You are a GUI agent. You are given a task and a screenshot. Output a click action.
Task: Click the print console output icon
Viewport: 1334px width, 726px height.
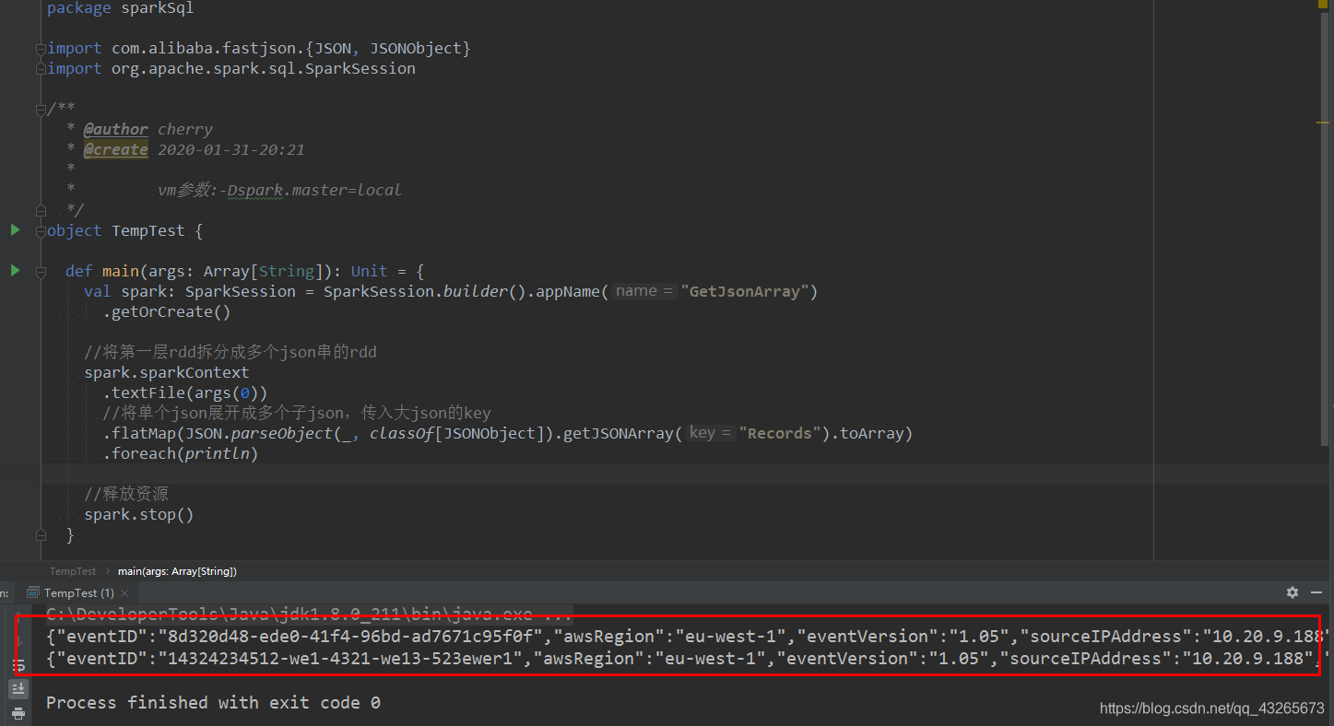(18, 712)
